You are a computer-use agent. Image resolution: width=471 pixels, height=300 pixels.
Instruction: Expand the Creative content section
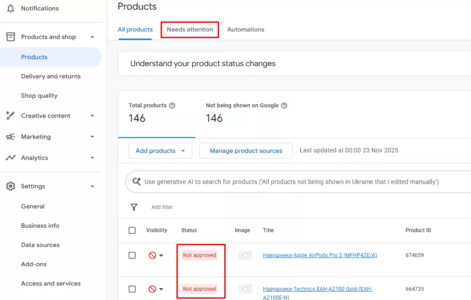[x=92, y=116]
